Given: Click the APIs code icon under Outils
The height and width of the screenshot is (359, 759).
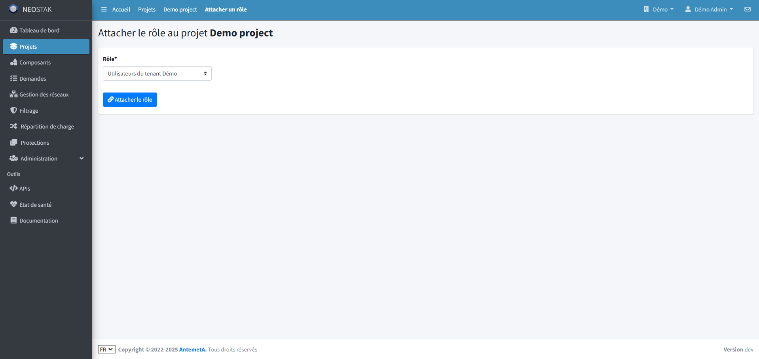Looking at the screenshot, I should point(13,188).
